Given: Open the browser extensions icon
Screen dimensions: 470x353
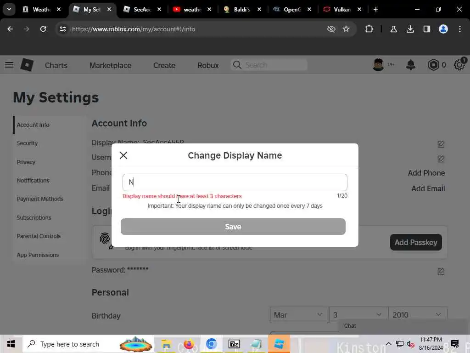Looking at the screenshot, I should pos(369,29).
